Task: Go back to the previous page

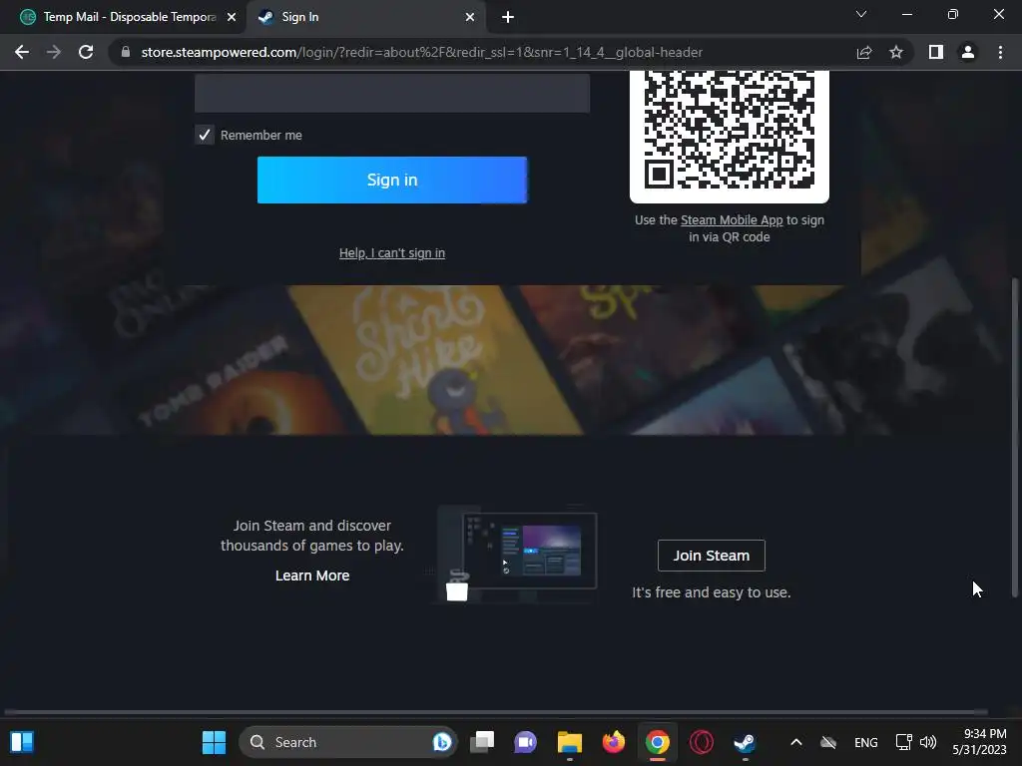Action: 22,52
